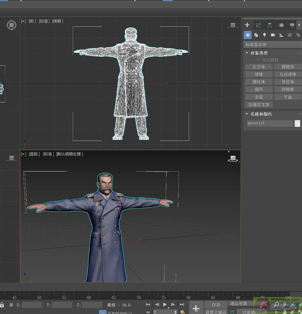This screenshot has height=314, width=302.
Task: Open the [线框] viewport shading menu
Action: coord(58,21)
